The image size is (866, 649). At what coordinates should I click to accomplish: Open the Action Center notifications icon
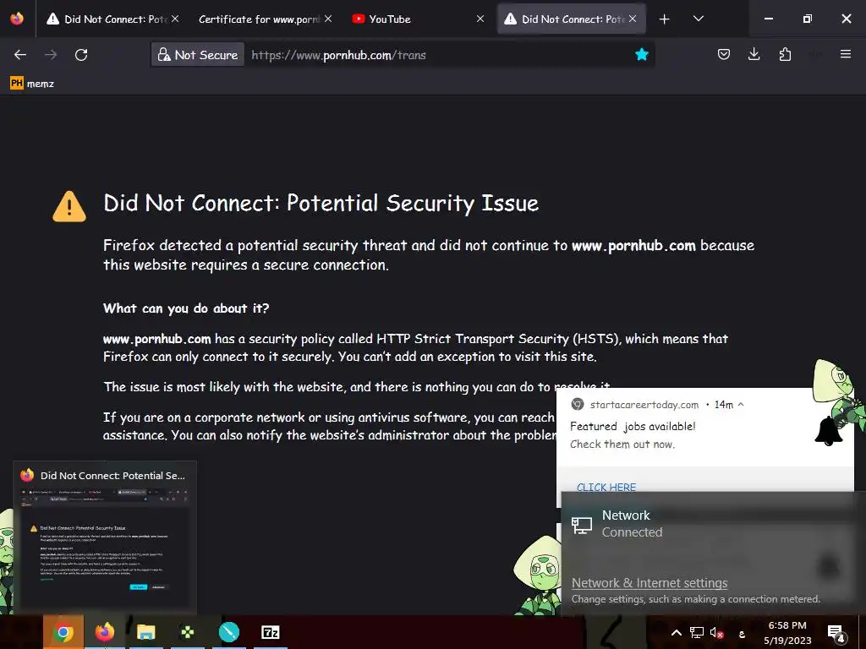(x=836, y=633)
